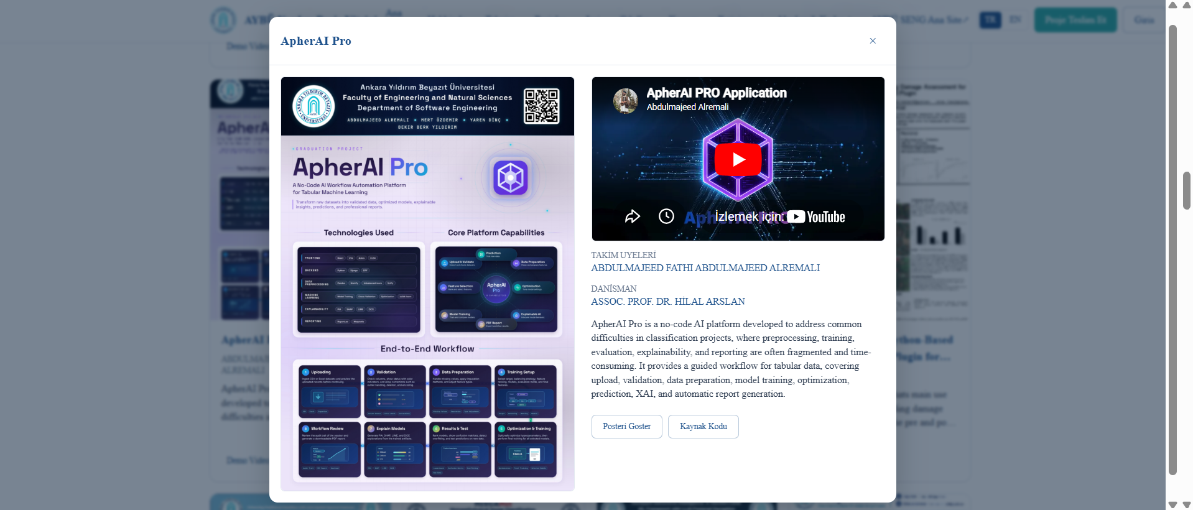Click the QR code on poster
This screenshot has height=510, width=1193.
pyautogui.click(x=541, y=106)
